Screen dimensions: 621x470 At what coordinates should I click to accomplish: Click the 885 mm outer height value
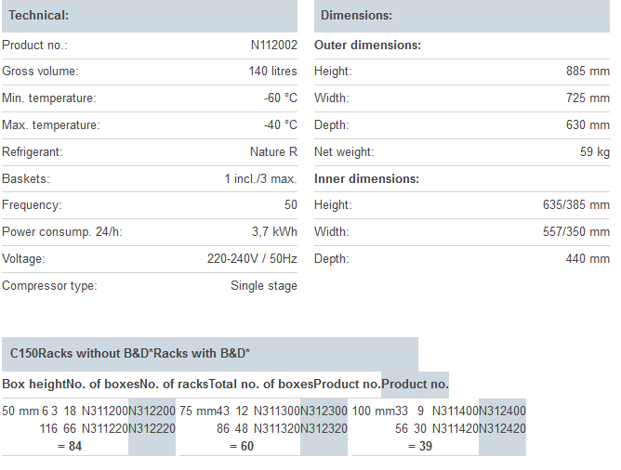(588, 72)
